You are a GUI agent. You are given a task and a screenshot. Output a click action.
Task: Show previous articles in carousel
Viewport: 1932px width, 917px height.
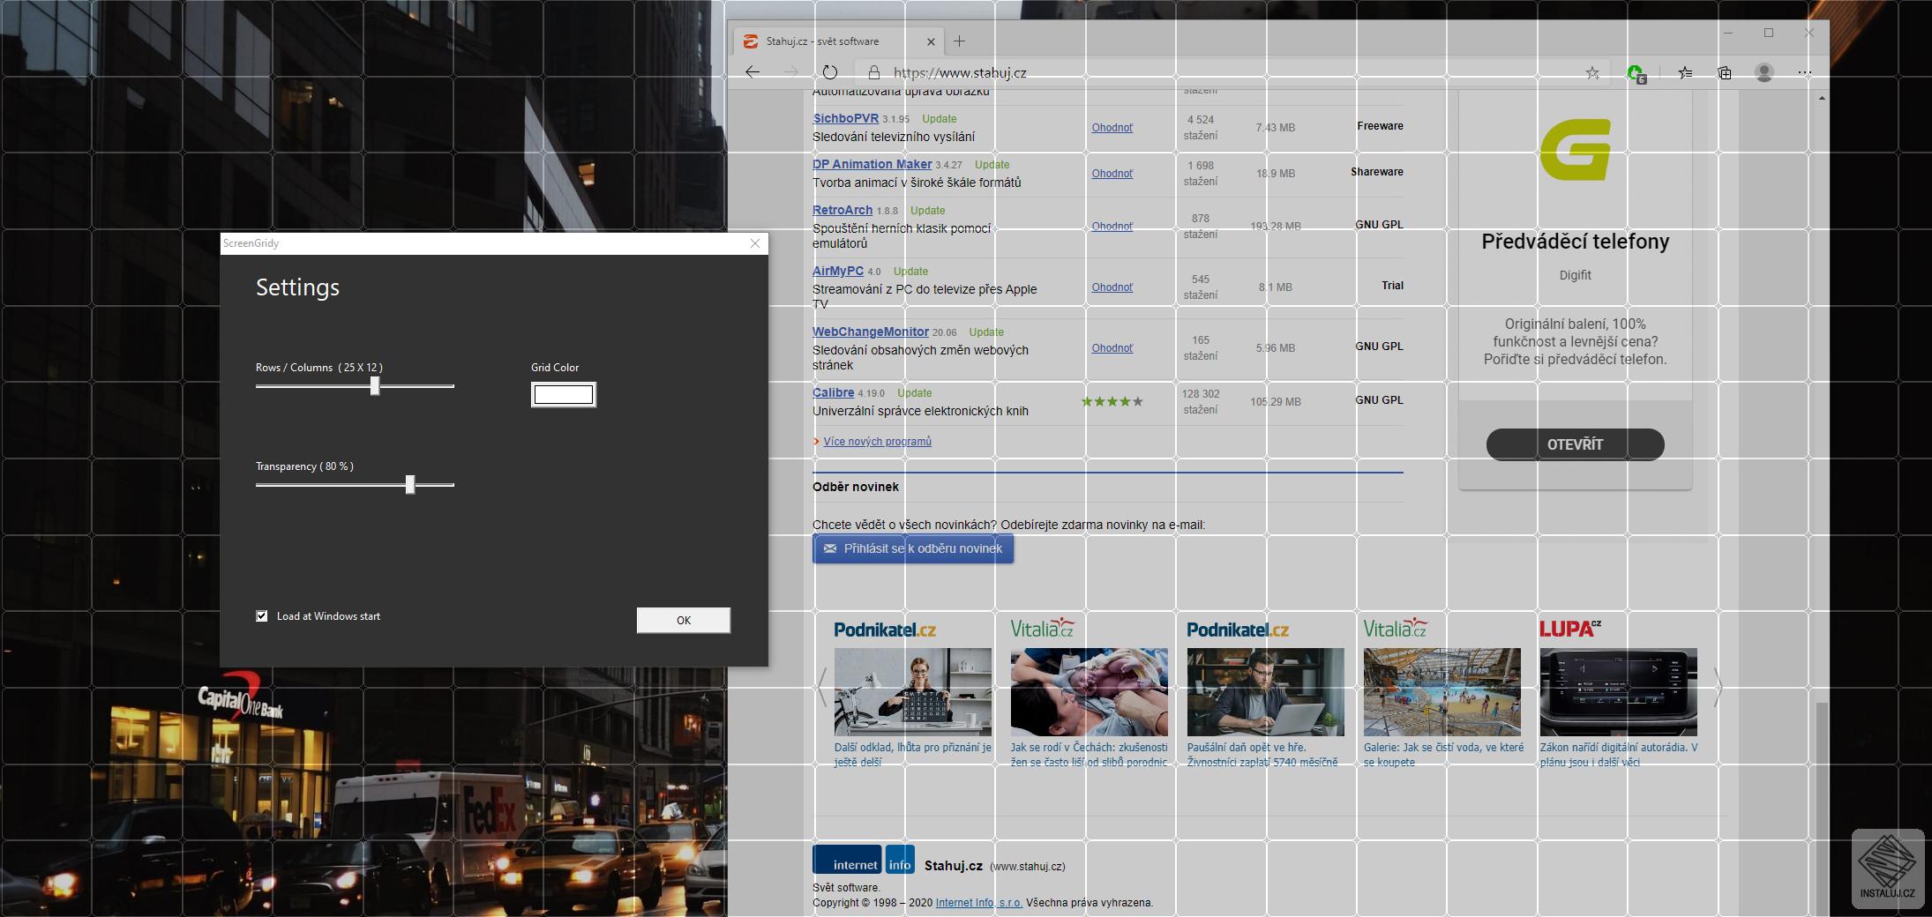point(821,687)
